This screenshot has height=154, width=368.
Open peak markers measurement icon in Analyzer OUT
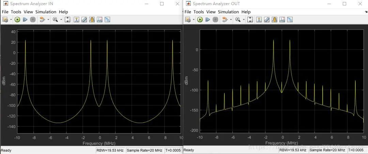click(x=282, y=20)
